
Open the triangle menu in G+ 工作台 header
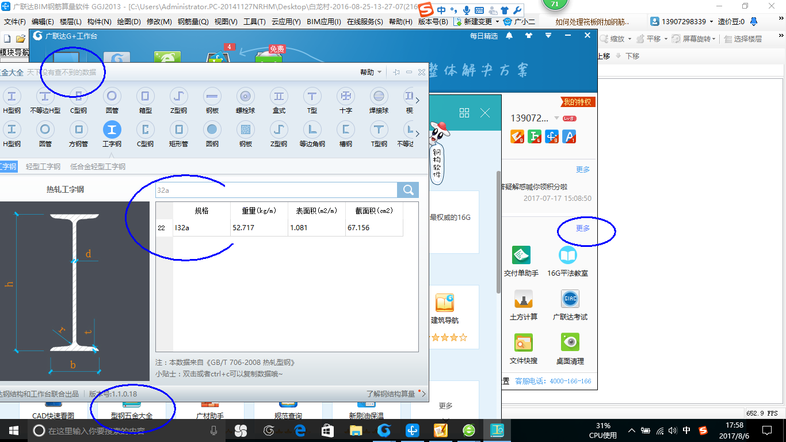[x=548, y=36]
